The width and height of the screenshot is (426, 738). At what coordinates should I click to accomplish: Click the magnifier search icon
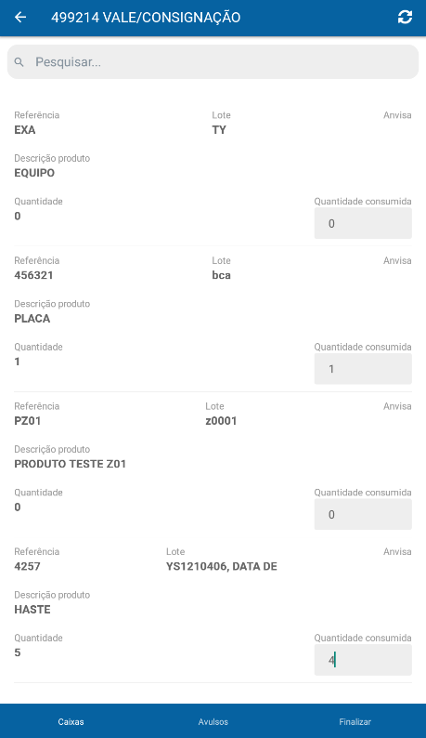[19, 62]
